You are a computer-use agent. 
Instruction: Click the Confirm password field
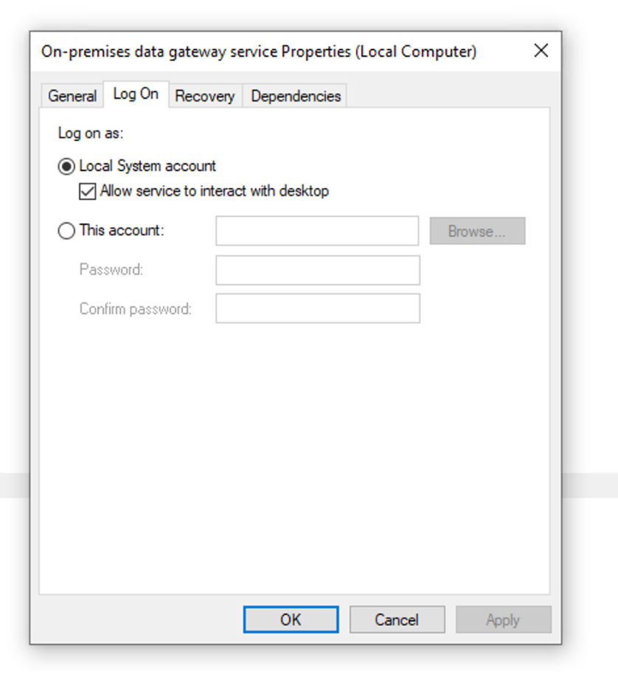(317, 309)
